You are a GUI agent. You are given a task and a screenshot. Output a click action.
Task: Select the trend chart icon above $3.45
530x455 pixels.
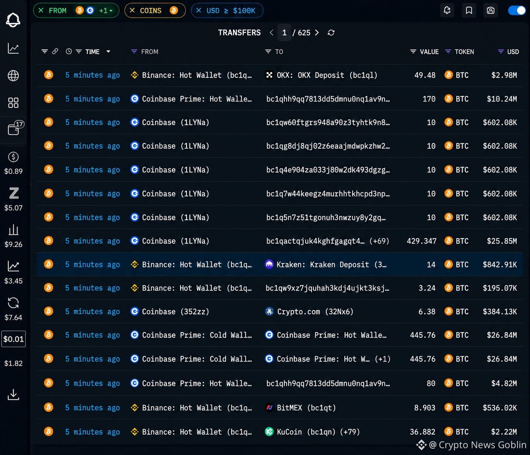tap(13, 266)
